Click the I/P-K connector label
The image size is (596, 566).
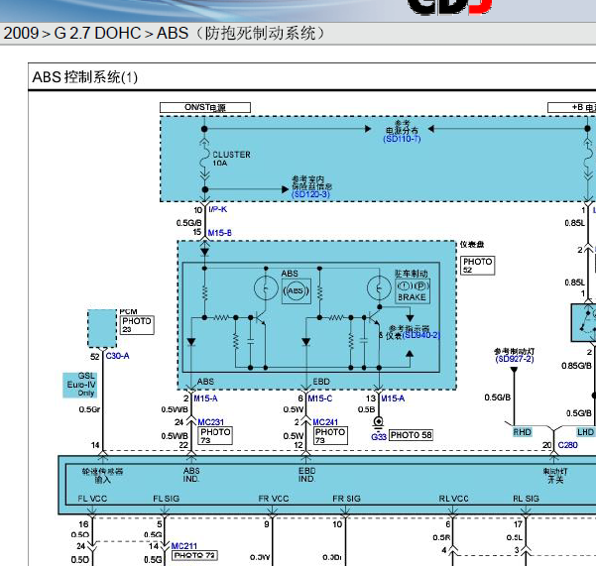pyautogui.click(x=218, y=209)
